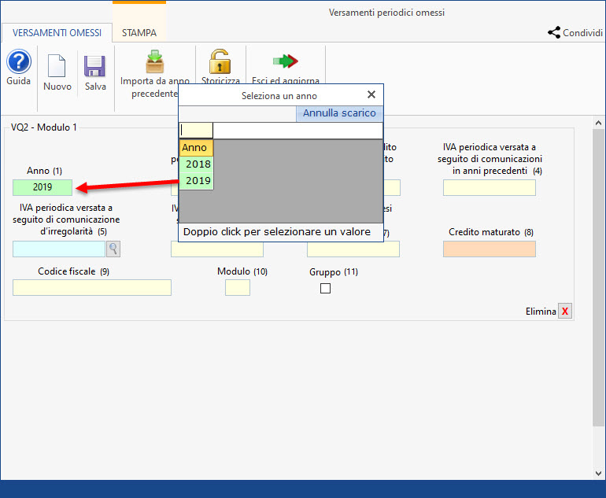The image size is (606, 498).
Task: Click the vertical scrollbar on the right
Action: click(x=599, y=275)
